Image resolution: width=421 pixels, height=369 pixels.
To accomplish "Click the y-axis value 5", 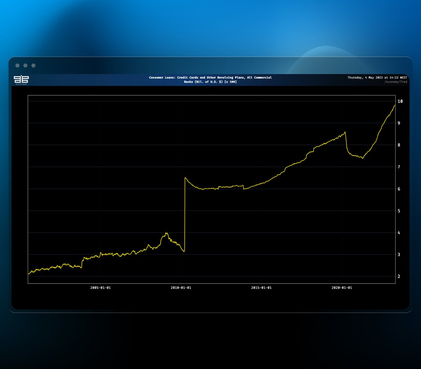I will [x=399, y=211].
